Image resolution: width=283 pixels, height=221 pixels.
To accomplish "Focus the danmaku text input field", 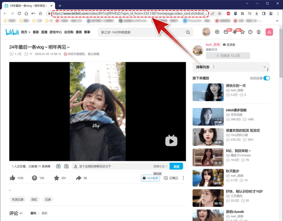I will [116, 166].
